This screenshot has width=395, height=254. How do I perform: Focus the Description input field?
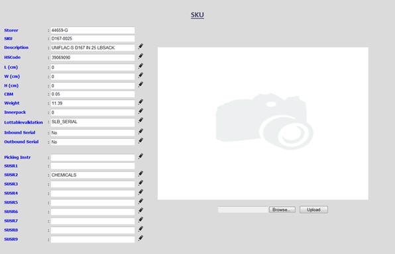pyautogui.click(x=93, y=48)
